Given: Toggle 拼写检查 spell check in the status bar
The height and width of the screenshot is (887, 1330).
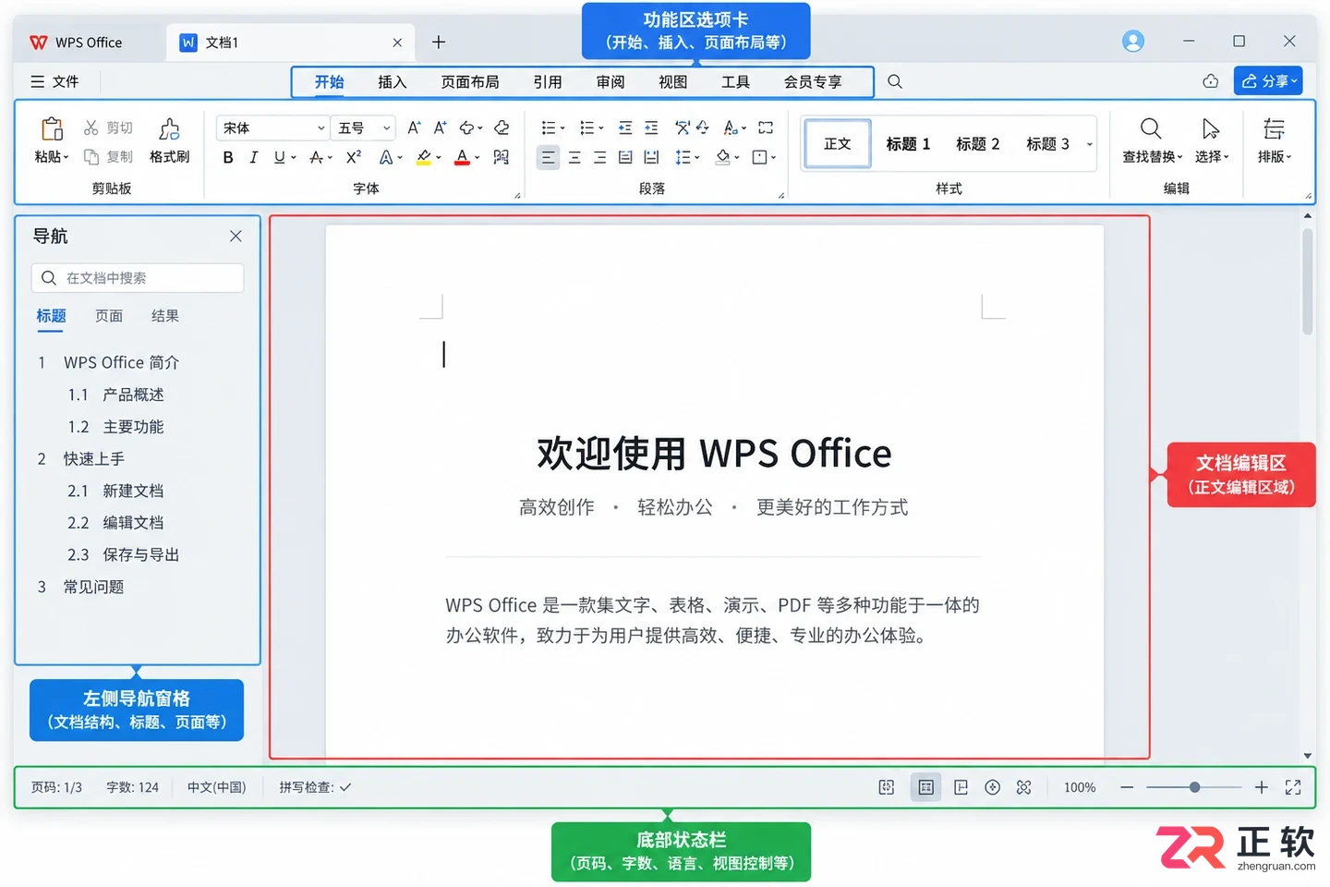Looking at the screenshot, I should click(x=315, y=787).
